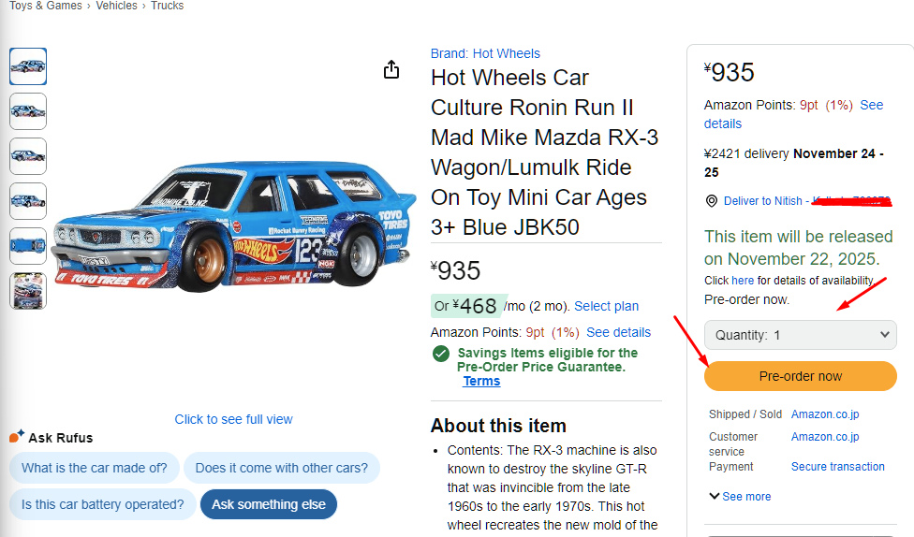
Task: Open Select plan for monthly payments
Action: click(607, 306)
